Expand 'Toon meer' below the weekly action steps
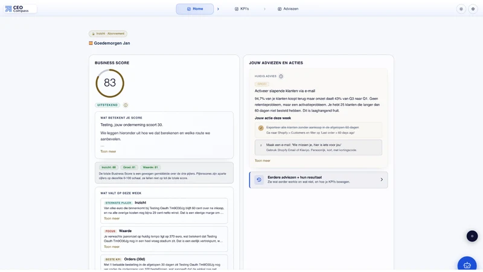Screen dimensions: 483x272 (263, 161)
